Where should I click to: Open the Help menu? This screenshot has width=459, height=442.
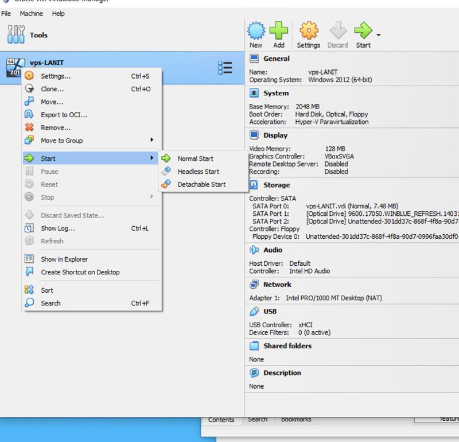[59, 14]
